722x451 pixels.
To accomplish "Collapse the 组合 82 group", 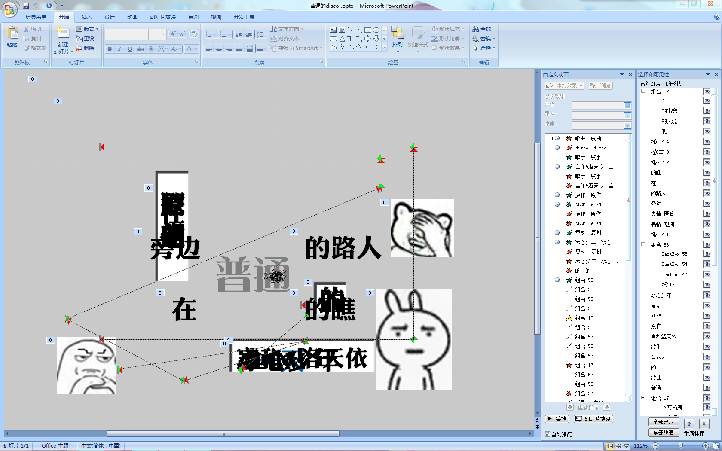I will tap(643, 91).
